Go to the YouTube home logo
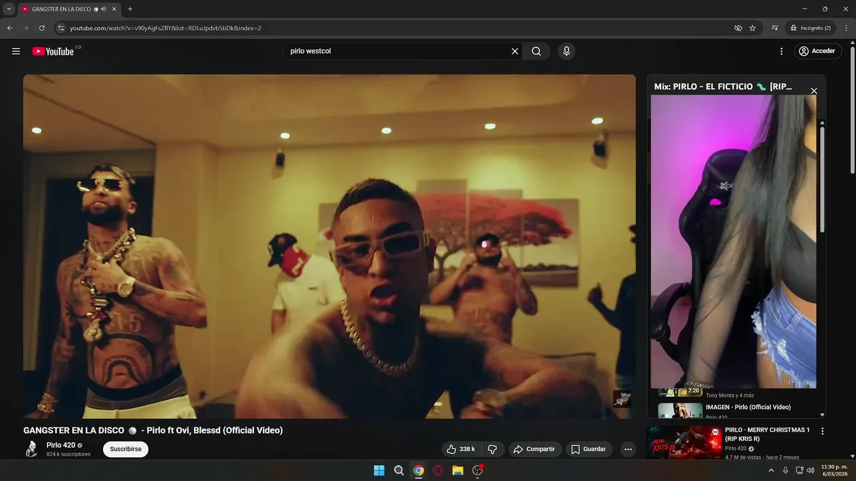The image size is (856, 481). pos(53,51)
